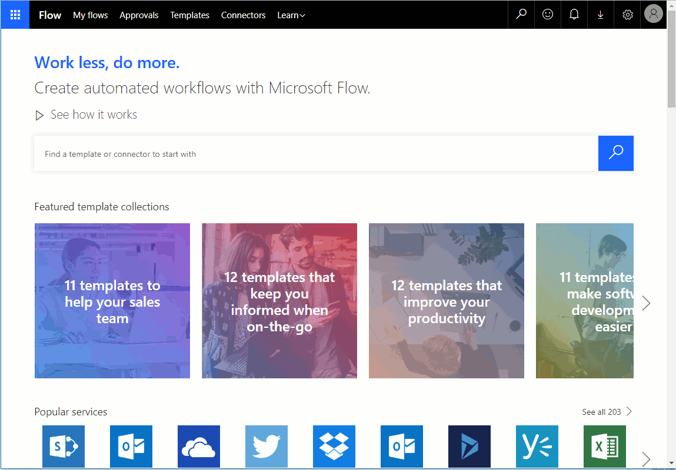This screenshot has height=470, width=676.
Task: Open the software development templates card
Action: coord(585,301)
